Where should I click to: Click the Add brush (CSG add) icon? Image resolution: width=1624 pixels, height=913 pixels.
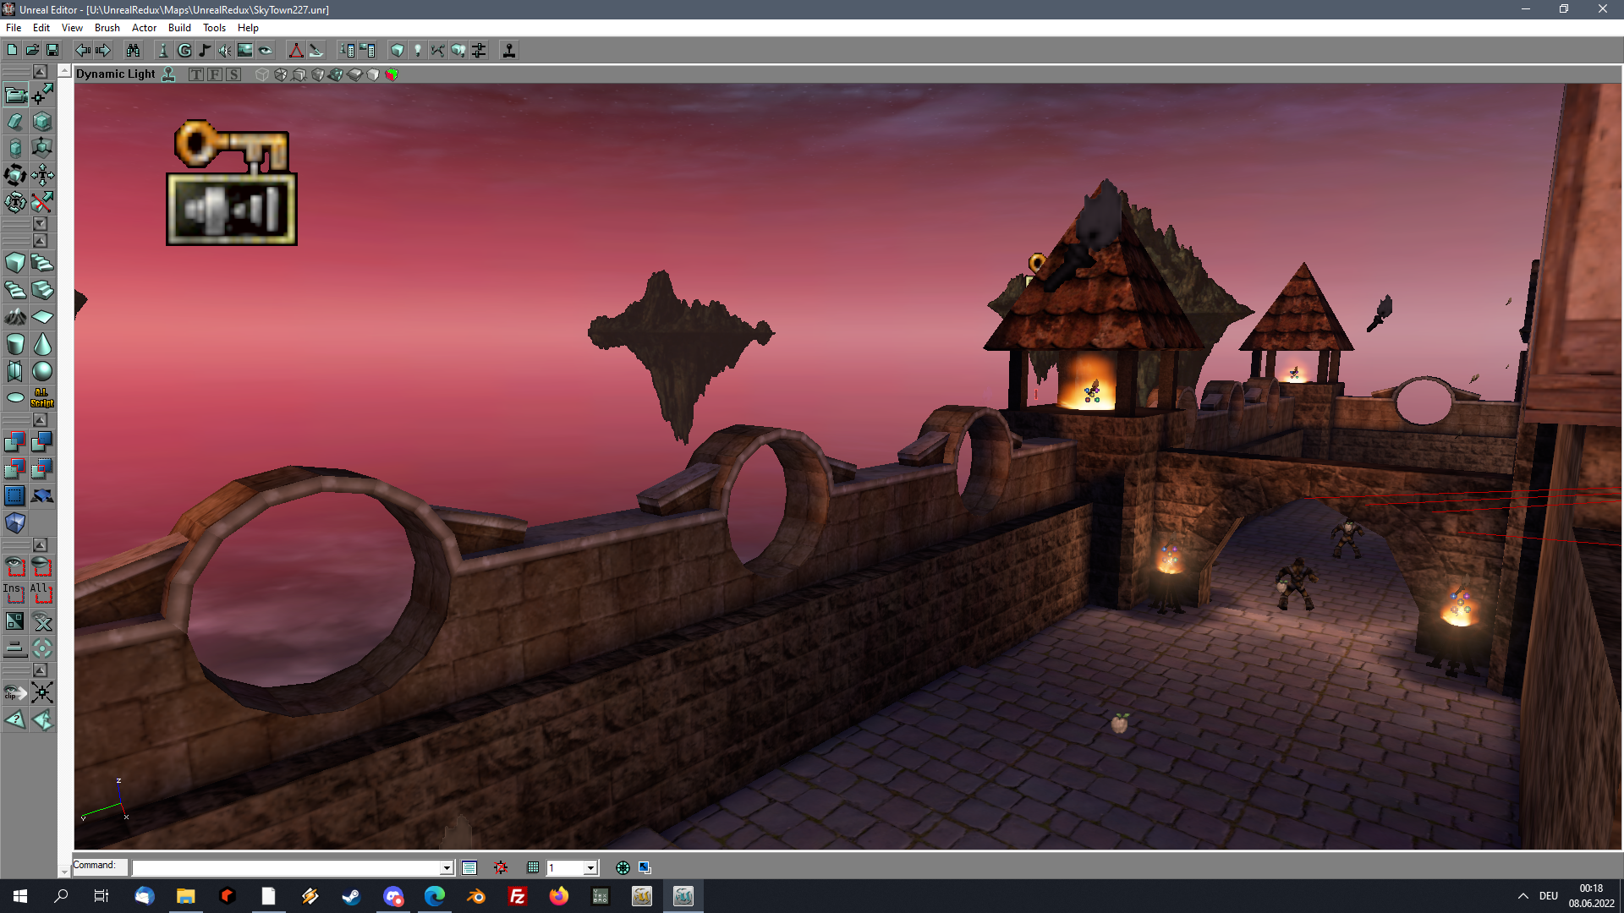click(x=15, y=441)
